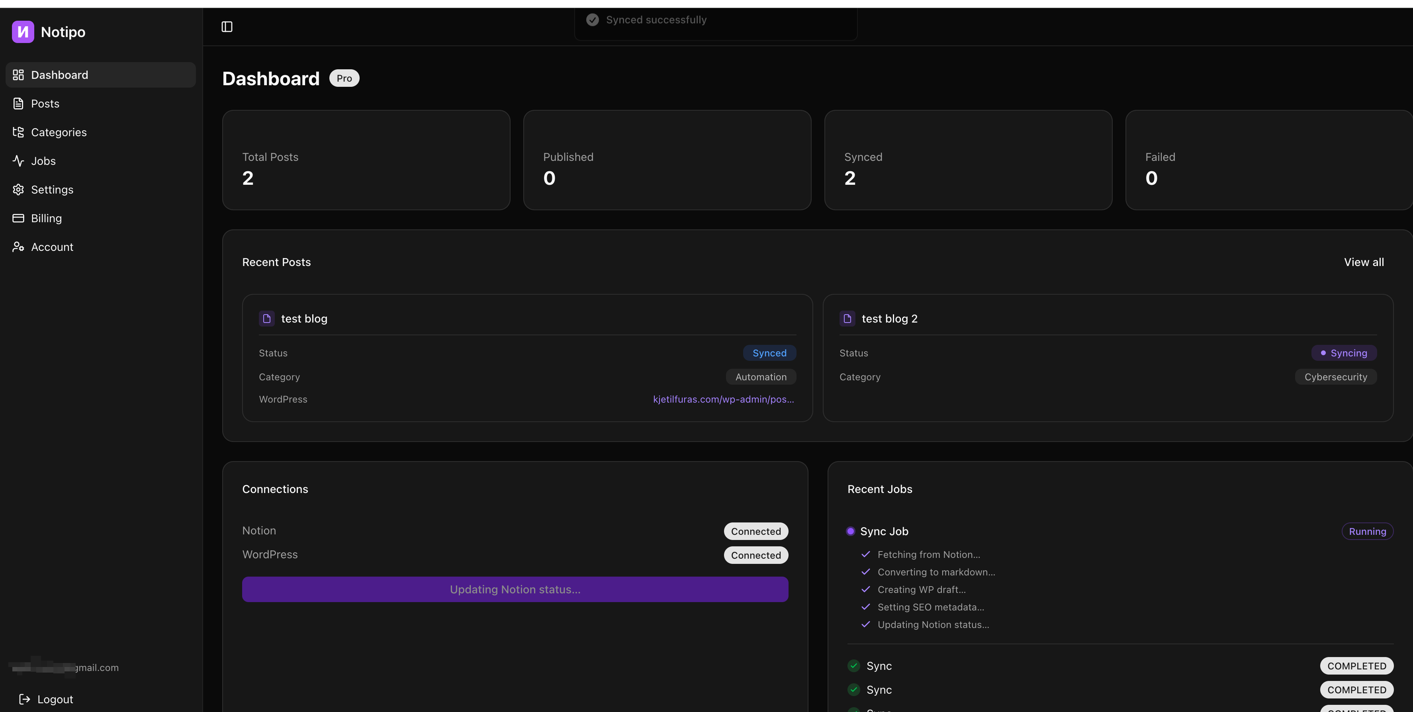
Task: Click the Running badge on Sync Job
Action: tap(1367, 531)
